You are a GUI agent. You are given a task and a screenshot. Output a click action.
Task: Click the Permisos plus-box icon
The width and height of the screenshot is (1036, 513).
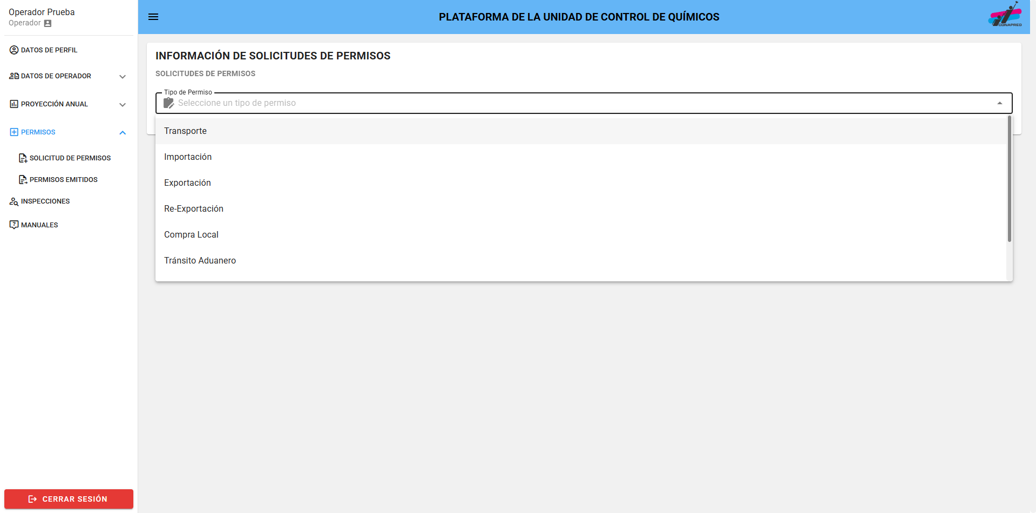14,132
